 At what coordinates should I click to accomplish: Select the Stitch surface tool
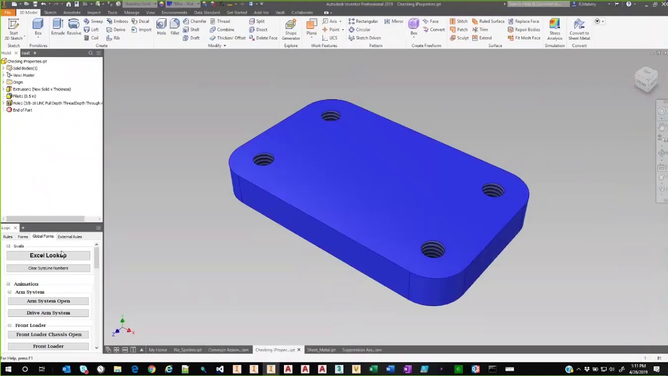(458, 21)
